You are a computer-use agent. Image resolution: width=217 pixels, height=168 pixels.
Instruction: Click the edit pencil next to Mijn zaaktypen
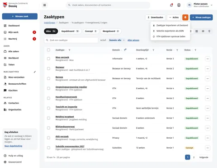click(x=35, y=72)
